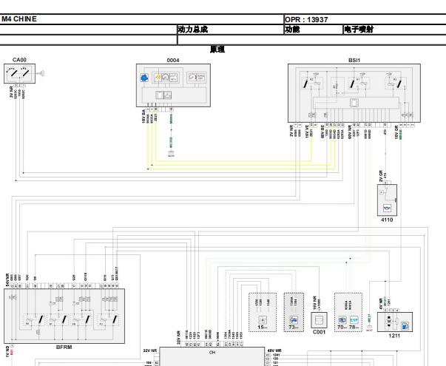Click the ESP icon above 78--
This screenshot has height=366, width=446.
(354, 320)
